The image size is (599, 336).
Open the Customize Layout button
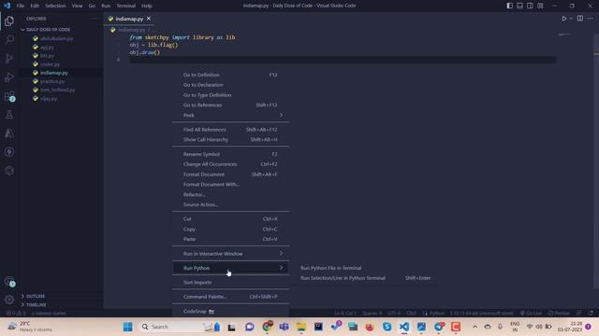[540, 6]
